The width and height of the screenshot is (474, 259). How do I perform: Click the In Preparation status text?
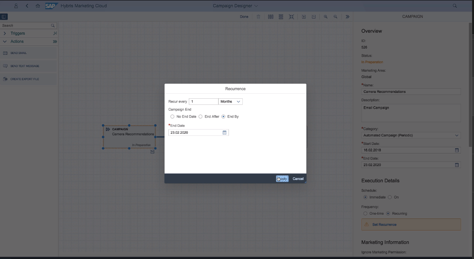click(x=372, y=62)
